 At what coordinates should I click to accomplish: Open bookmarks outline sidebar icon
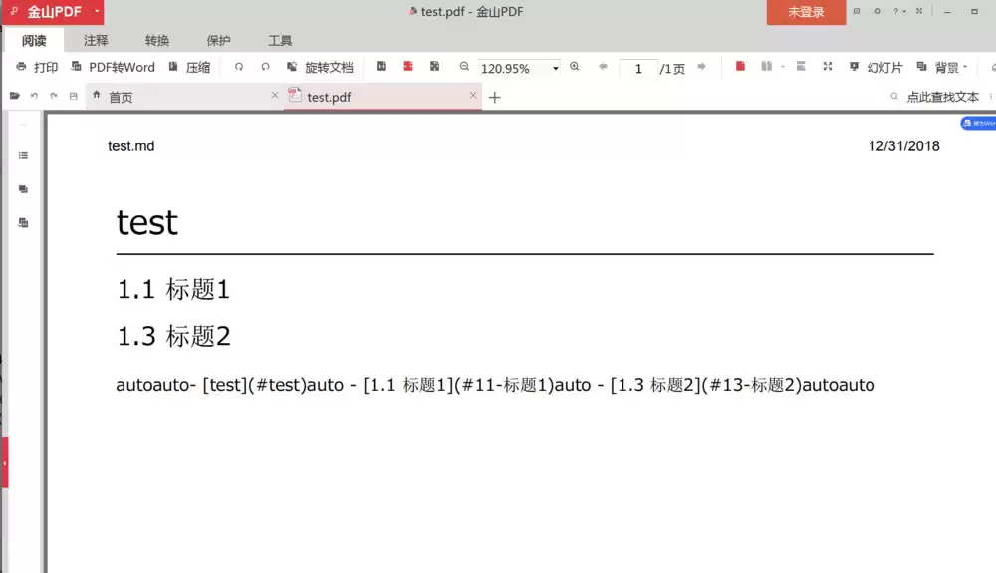(x=24, y=155)
